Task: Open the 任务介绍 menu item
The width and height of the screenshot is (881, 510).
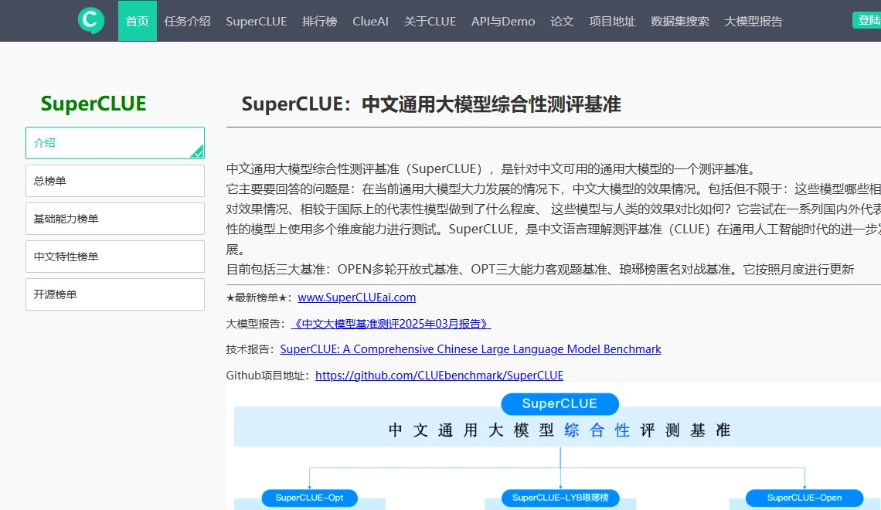Action: coord(187,22)
